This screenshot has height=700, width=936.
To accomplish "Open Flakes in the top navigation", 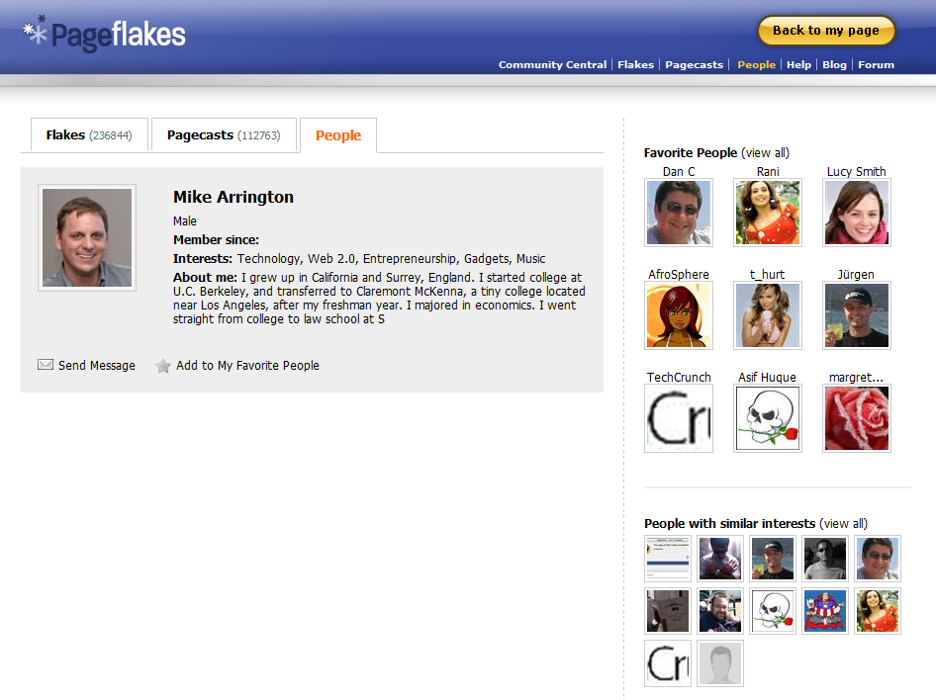I will click(x=636, y=64).
